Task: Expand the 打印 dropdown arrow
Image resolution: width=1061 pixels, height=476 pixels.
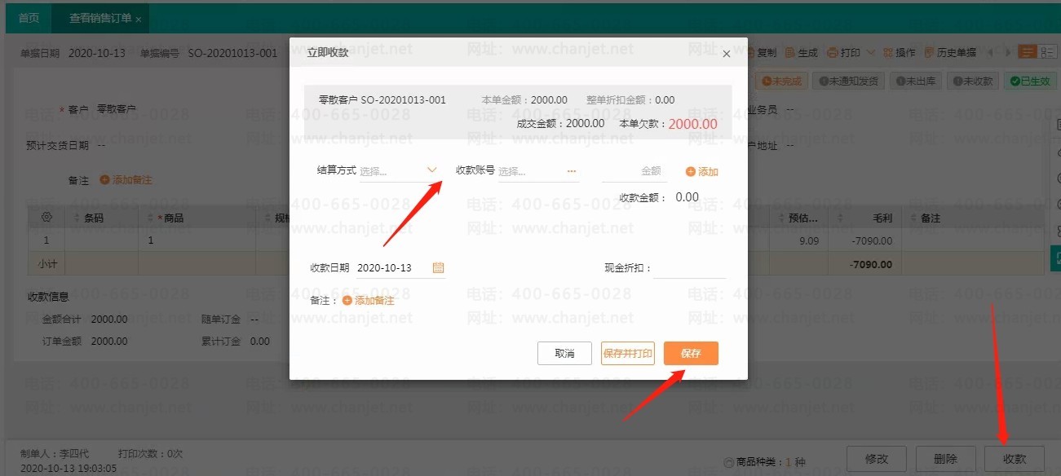Action: (x=870, y=52)
